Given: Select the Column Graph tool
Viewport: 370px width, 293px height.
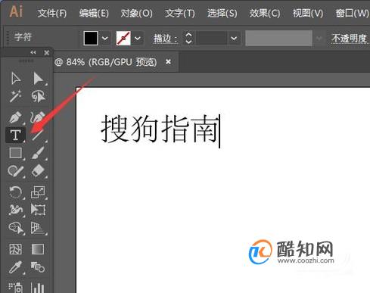Looking at the screenshot, I should [38, 287].
